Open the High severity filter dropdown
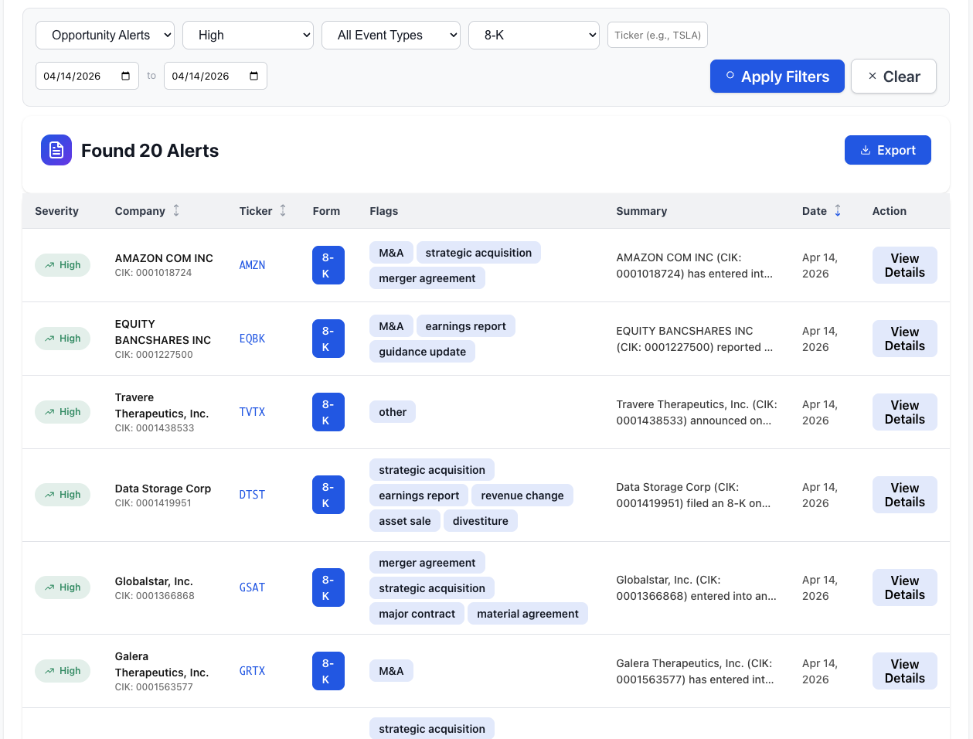 pyautogui.click(x=248, y=35)
